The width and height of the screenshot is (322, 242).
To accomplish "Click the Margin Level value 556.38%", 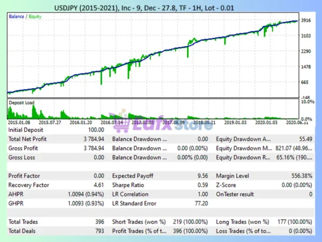I will pos(302,176).
